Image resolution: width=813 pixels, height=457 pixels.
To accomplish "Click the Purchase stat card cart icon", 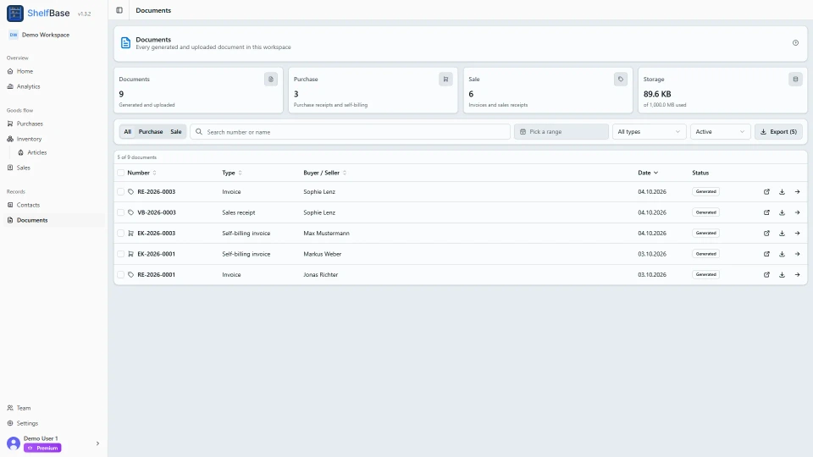I will click(x=445, y=80).
